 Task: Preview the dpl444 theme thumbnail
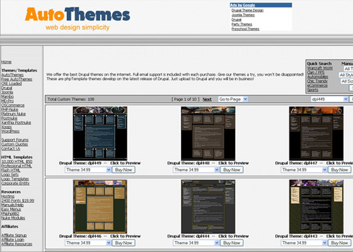point(208,207)
